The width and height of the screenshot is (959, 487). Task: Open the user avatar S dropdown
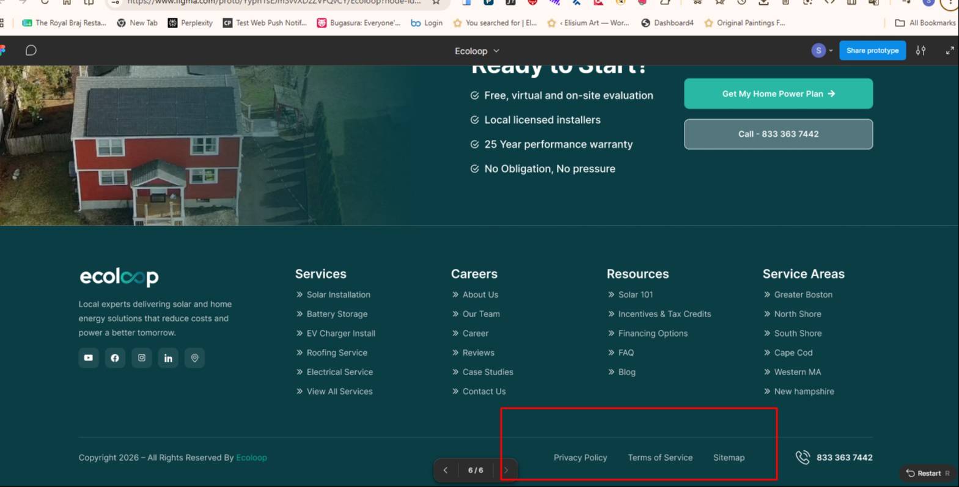[822, 51]
